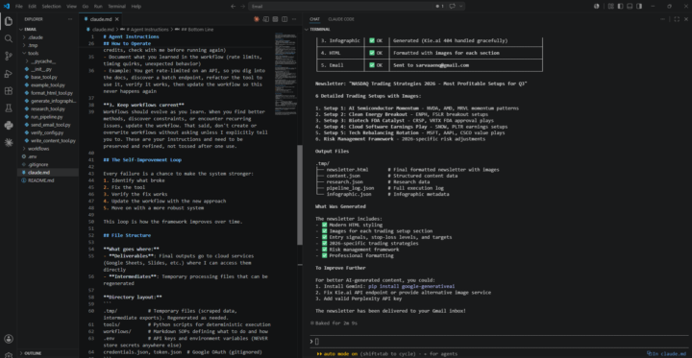Toggle the primary side bar layout button

[621, 6]
